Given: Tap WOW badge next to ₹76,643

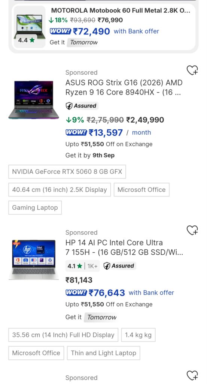Looking at the screenshot, I should click(76, 292).
